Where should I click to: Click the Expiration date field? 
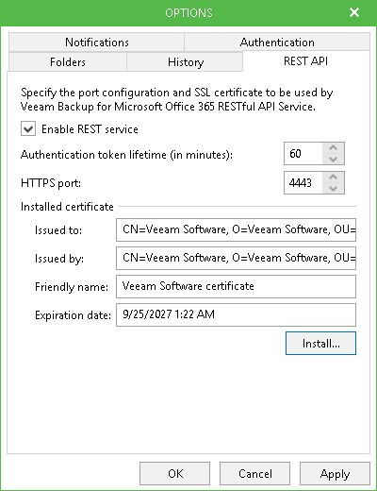(236, 314)
